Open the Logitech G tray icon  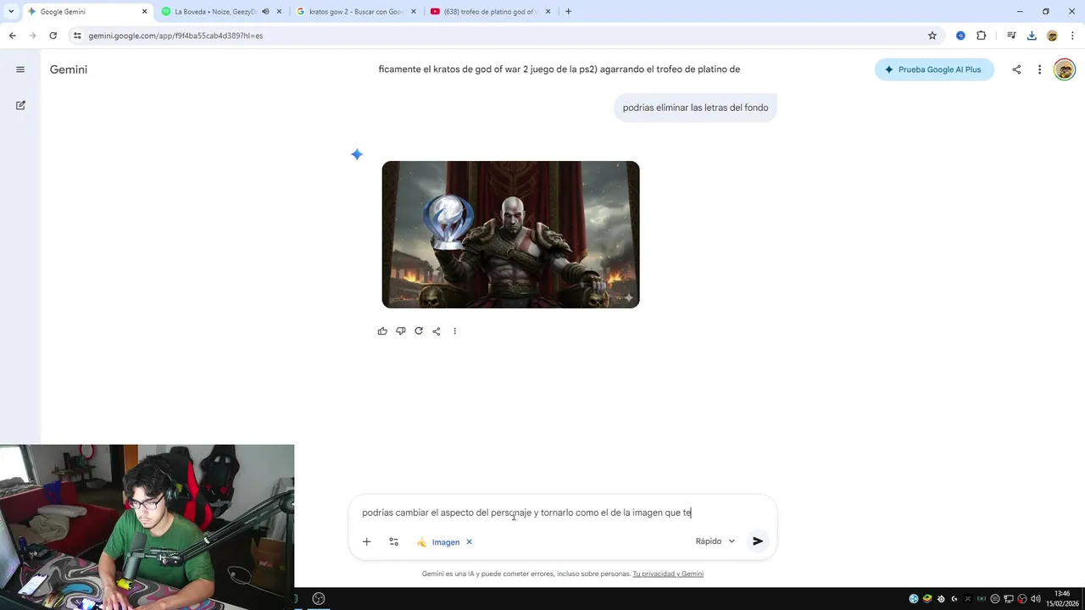coord(954,599)
